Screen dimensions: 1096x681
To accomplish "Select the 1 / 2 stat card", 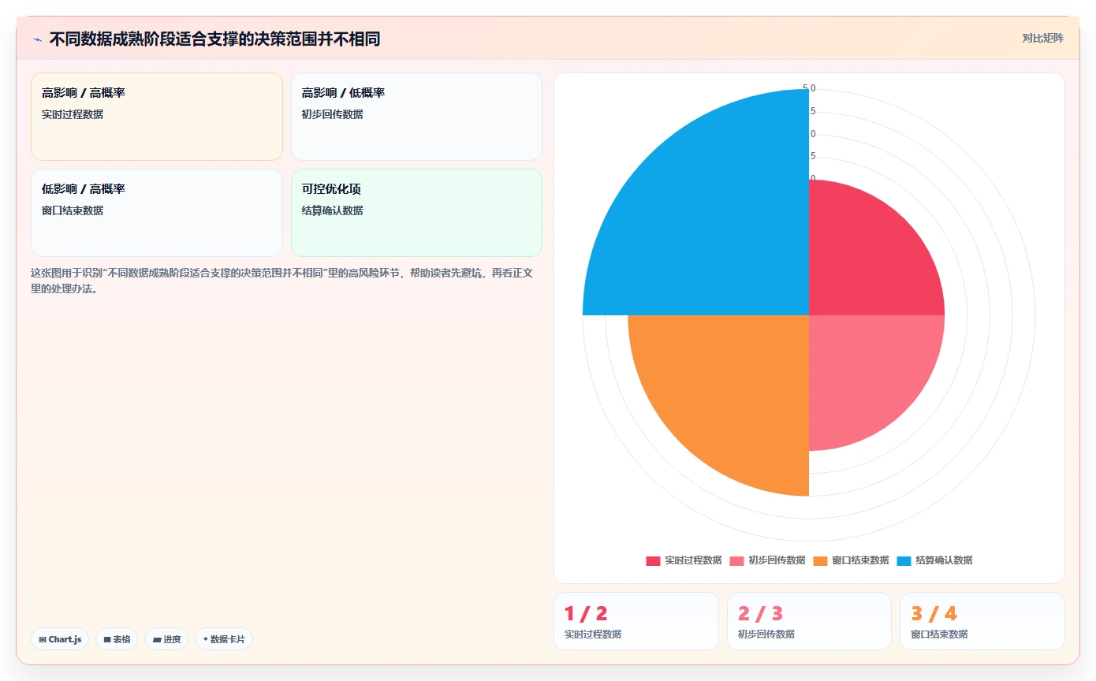I will click(636, 621).
